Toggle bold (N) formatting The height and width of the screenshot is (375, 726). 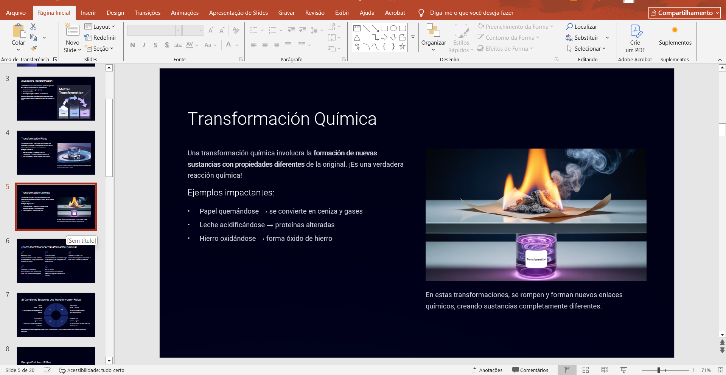(132, 45)
